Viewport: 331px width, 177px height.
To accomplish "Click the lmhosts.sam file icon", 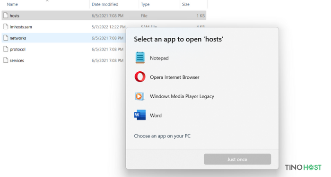I will [6, 26].
